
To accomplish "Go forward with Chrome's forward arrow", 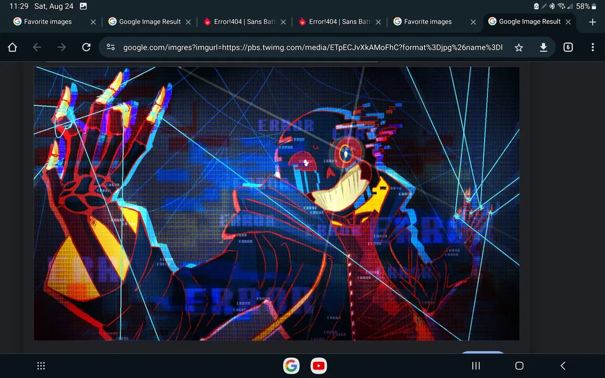I will click(62, 47).
